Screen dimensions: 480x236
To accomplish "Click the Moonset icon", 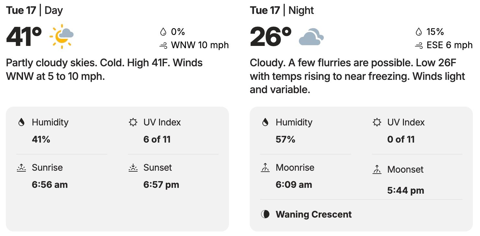I will click(377, 169).
